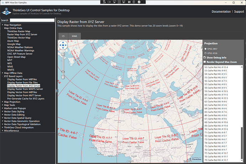246x164 pixels.
Task: Click the Track Focused Element toolbar icon
Action: [x=124, y=2]
